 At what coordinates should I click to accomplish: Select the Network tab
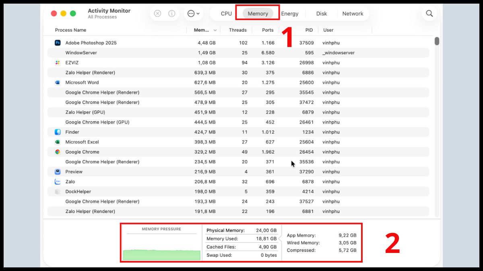pyautogui.click(x=353, y=14)
